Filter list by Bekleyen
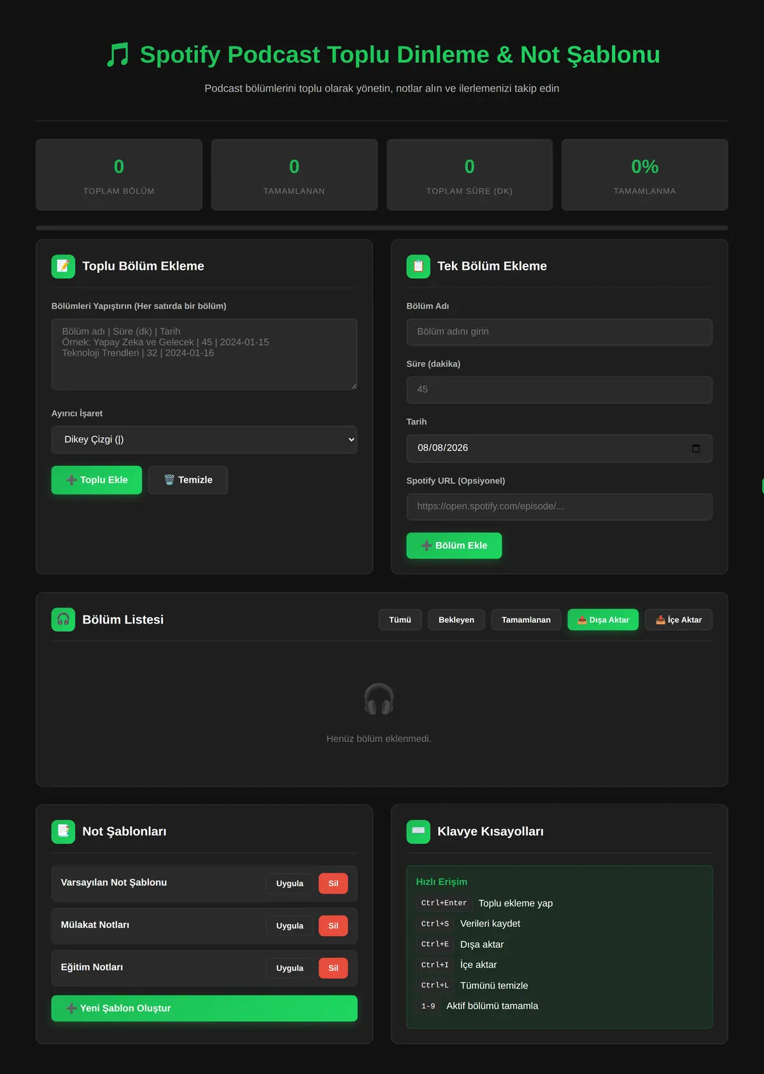 [456, 620]
